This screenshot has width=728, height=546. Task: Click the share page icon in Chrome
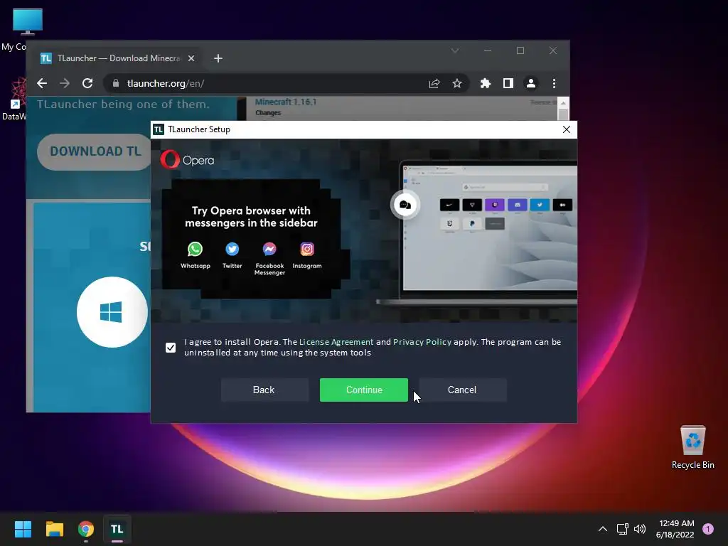click(x=434, y=83)
